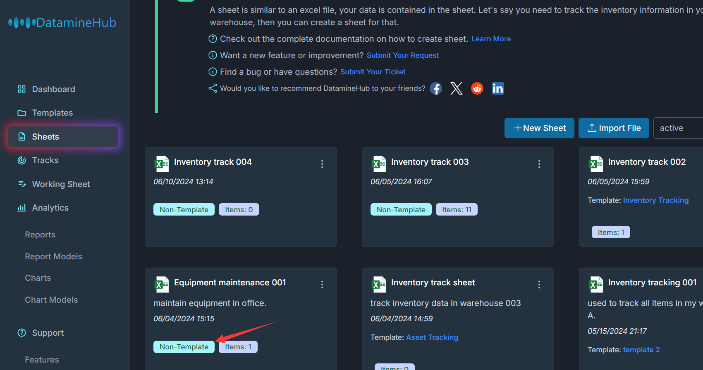Open Chart Models in sidebar
This screenshot has width=703, height=370.
(x=51, y=300)
